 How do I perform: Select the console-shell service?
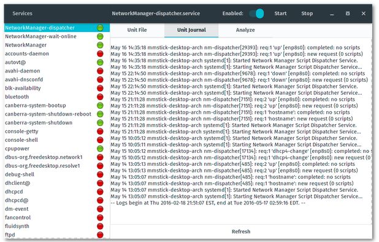point(57,140)
